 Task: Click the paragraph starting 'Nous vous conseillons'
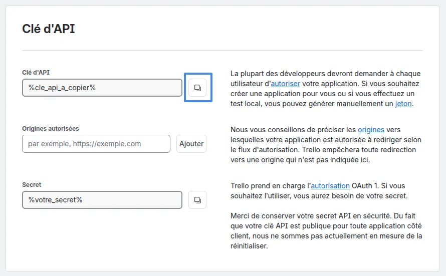click(x=326, y=145)
